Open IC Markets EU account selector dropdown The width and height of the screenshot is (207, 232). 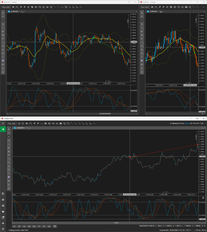click(187, 123)
